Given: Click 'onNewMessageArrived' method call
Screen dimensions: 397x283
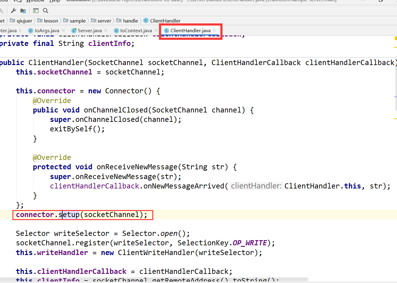Looking at the screenshot, I should [x=184, y=186].
